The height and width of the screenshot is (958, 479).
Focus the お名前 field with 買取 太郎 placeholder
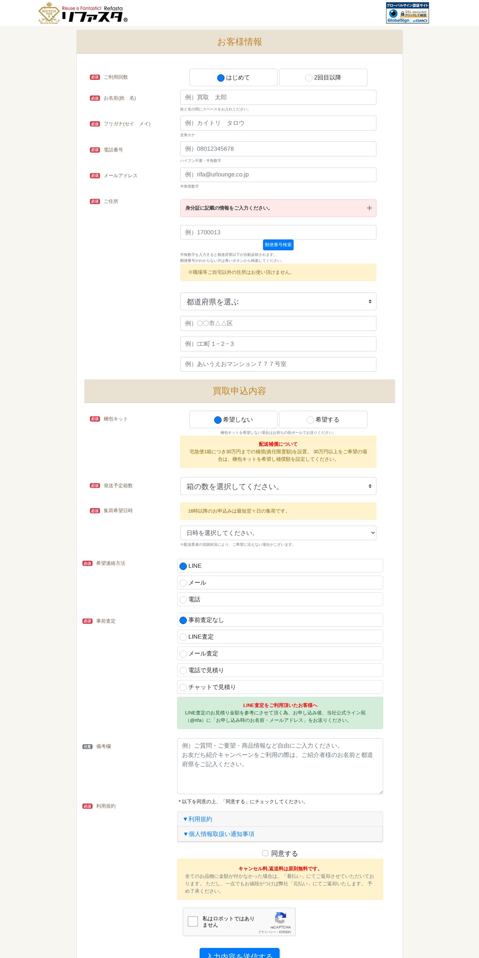click(x=278, y=97)
